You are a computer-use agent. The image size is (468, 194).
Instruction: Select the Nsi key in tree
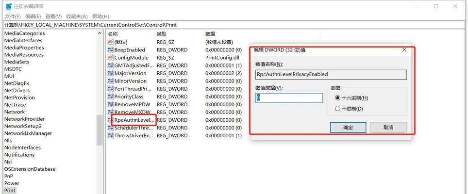(8, 162)
